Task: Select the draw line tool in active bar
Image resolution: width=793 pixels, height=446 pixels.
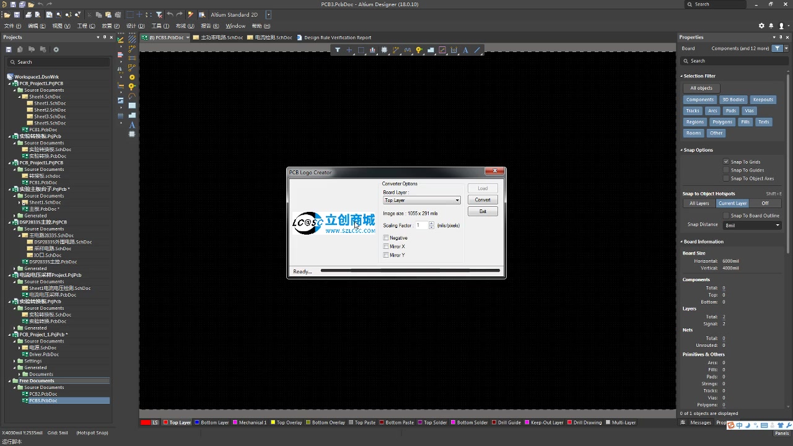Action: (477, 50)
